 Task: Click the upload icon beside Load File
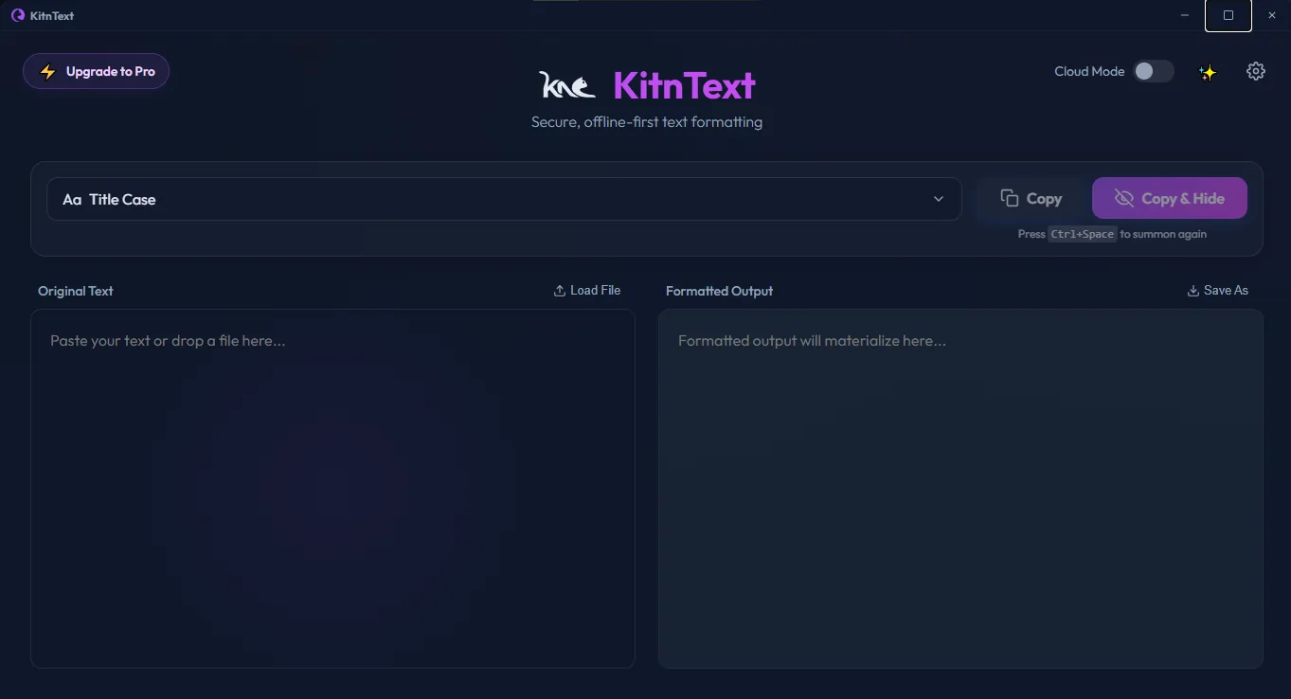pos(560,291)
